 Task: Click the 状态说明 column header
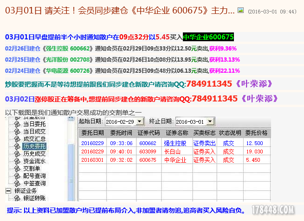(230, 133)
